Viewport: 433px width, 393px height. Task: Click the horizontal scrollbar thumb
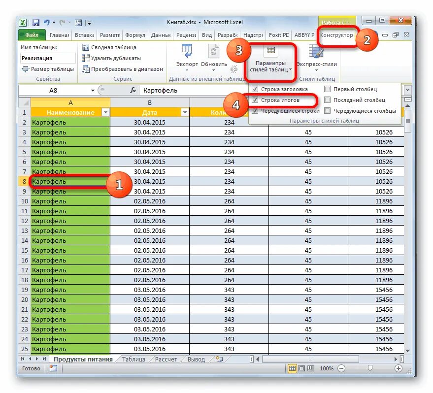click(310, 359)
